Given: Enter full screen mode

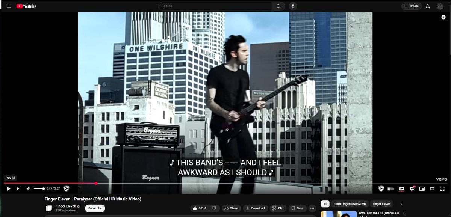Looking at the screenshot, I should coord(442,188).
